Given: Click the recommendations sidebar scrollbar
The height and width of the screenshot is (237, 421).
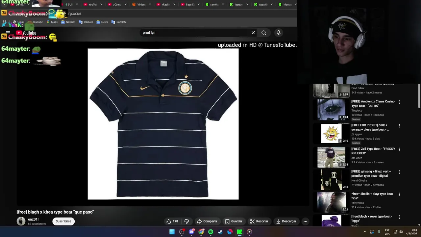Looking at the screenshot, I should [419, 96].
